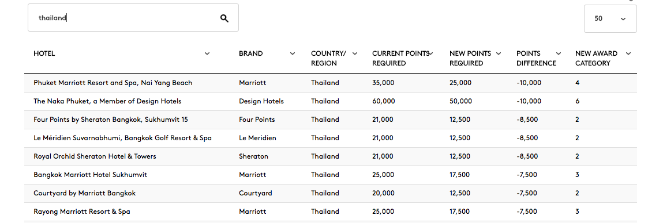Click the magnifying glass search icon
Image resolution: width=663 pixels, height=223 pixels.
tap(224, 18)
